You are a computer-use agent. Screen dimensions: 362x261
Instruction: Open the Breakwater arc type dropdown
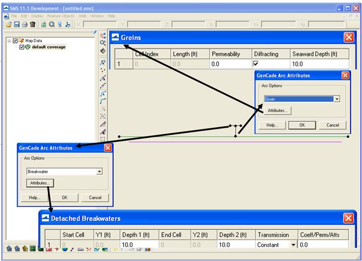[x=99, y=171]
